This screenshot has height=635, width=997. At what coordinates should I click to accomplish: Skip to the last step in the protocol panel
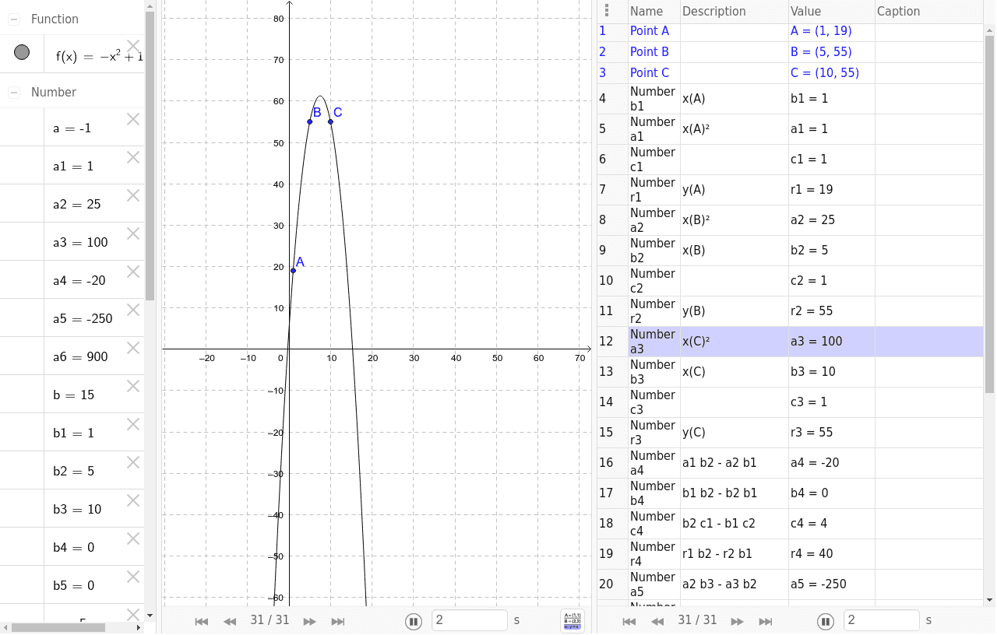point(765,621)
